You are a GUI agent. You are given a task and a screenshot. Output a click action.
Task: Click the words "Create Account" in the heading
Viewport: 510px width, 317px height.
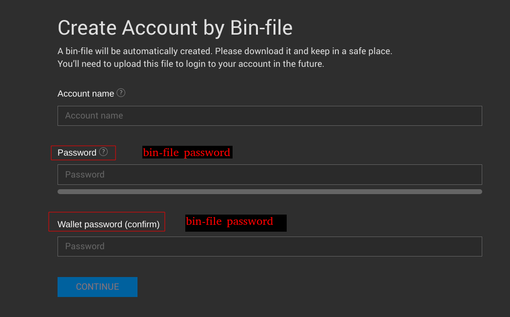point(128,28)
